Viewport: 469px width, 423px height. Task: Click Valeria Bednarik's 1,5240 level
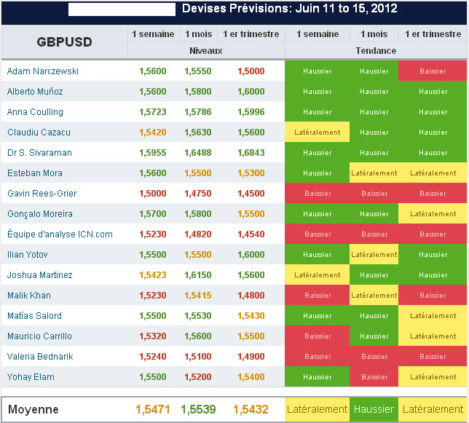pos(153,356)
